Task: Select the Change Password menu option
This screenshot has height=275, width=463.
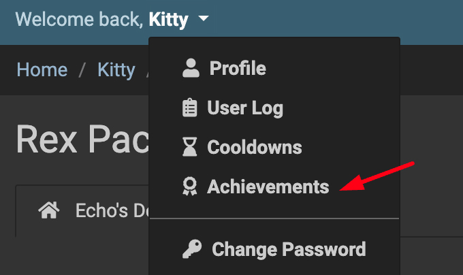Action: 289,249
